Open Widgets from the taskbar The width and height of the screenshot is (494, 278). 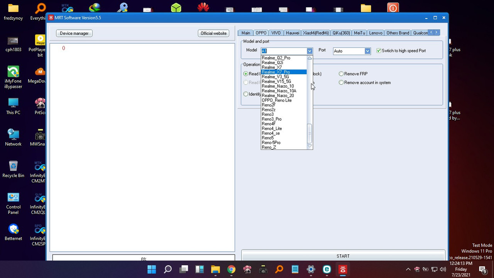click(x=200, y=270)
